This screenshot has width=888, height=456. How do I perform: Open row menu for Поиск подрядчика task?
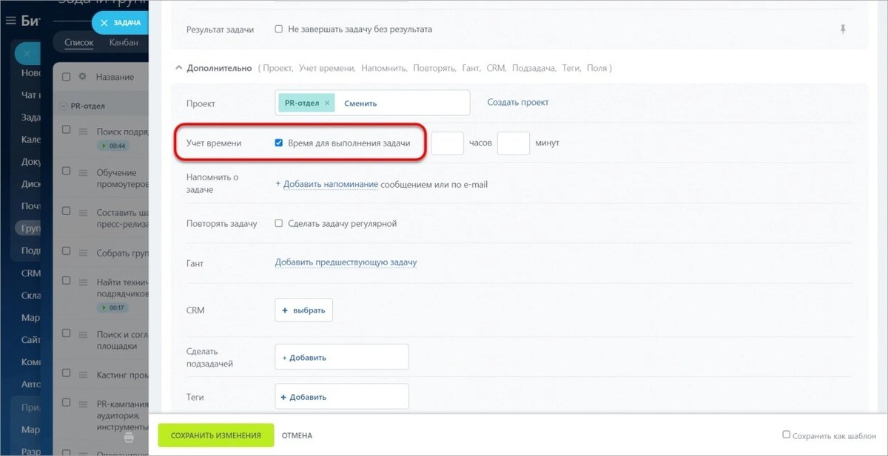(x=84, y=131)
